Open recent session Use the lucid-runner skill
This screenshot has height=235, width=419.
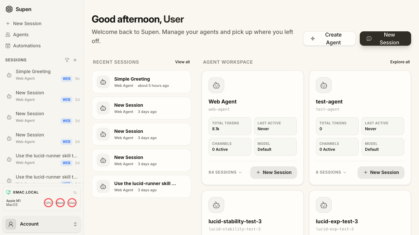pyautogui.click(x=141, y=186)
